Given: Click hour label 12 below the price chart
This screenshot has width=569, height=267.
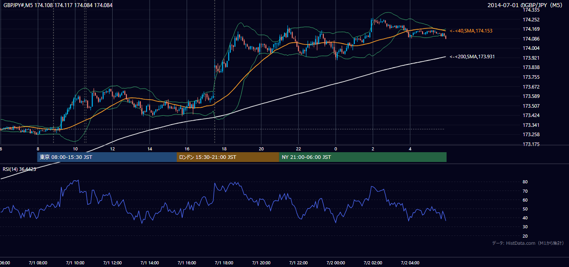Looking at the screenshot, I should pos(113,149).
